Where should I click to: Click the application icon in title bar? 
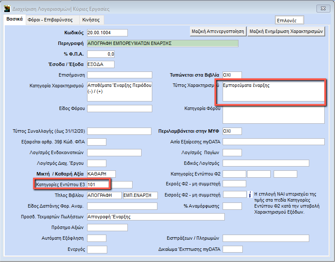(7, 9)
